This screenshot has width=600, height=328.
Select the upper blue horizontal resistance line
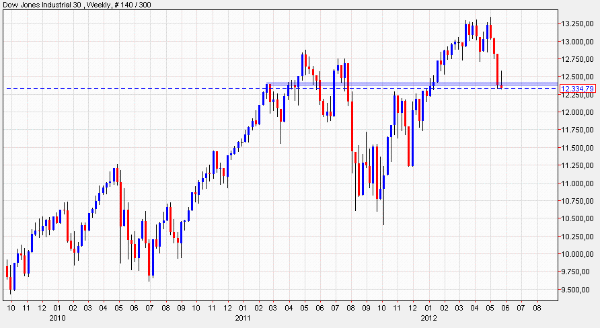[x=404, y=83]
